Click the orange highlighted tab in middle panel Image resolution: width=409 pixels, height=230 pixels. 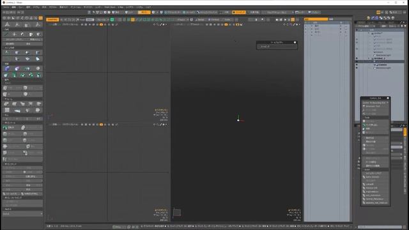click(316, 19)
